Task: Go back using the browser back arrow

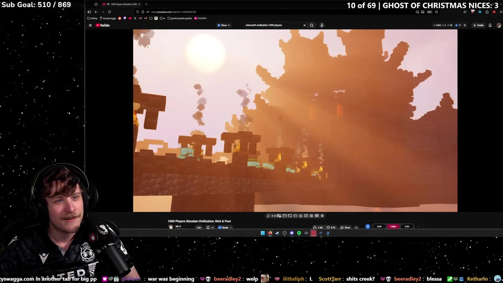Action: click(x=96, y=12)
